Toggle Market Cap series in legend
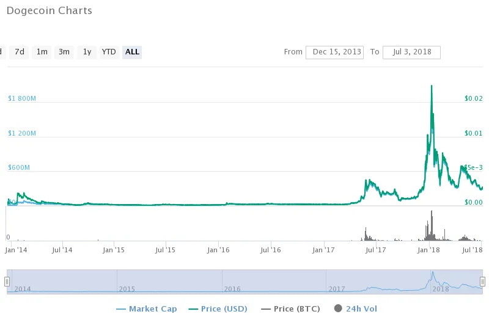 coord(147,309)
